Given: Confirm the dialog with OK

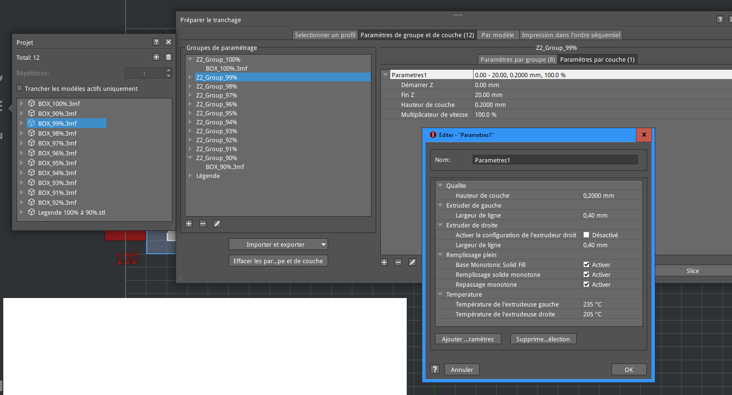Looking at the screenshot, I should click(629, 370).
